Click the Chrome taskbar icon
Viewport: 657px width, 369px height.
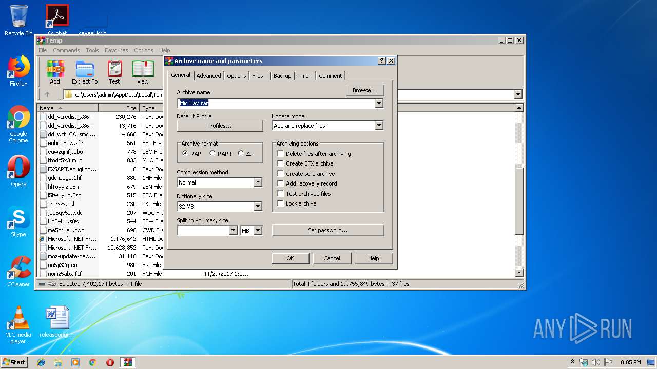click(93, 362)
